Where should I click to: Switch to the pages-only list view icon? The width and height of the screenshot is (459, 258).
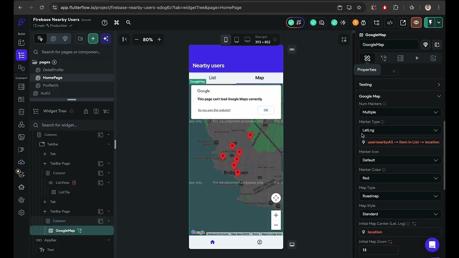(x=53, y=39)
